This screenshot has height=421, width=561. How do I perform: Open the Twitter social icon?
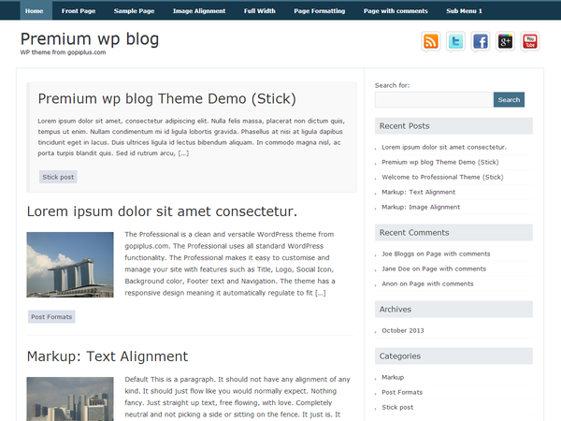456,41
